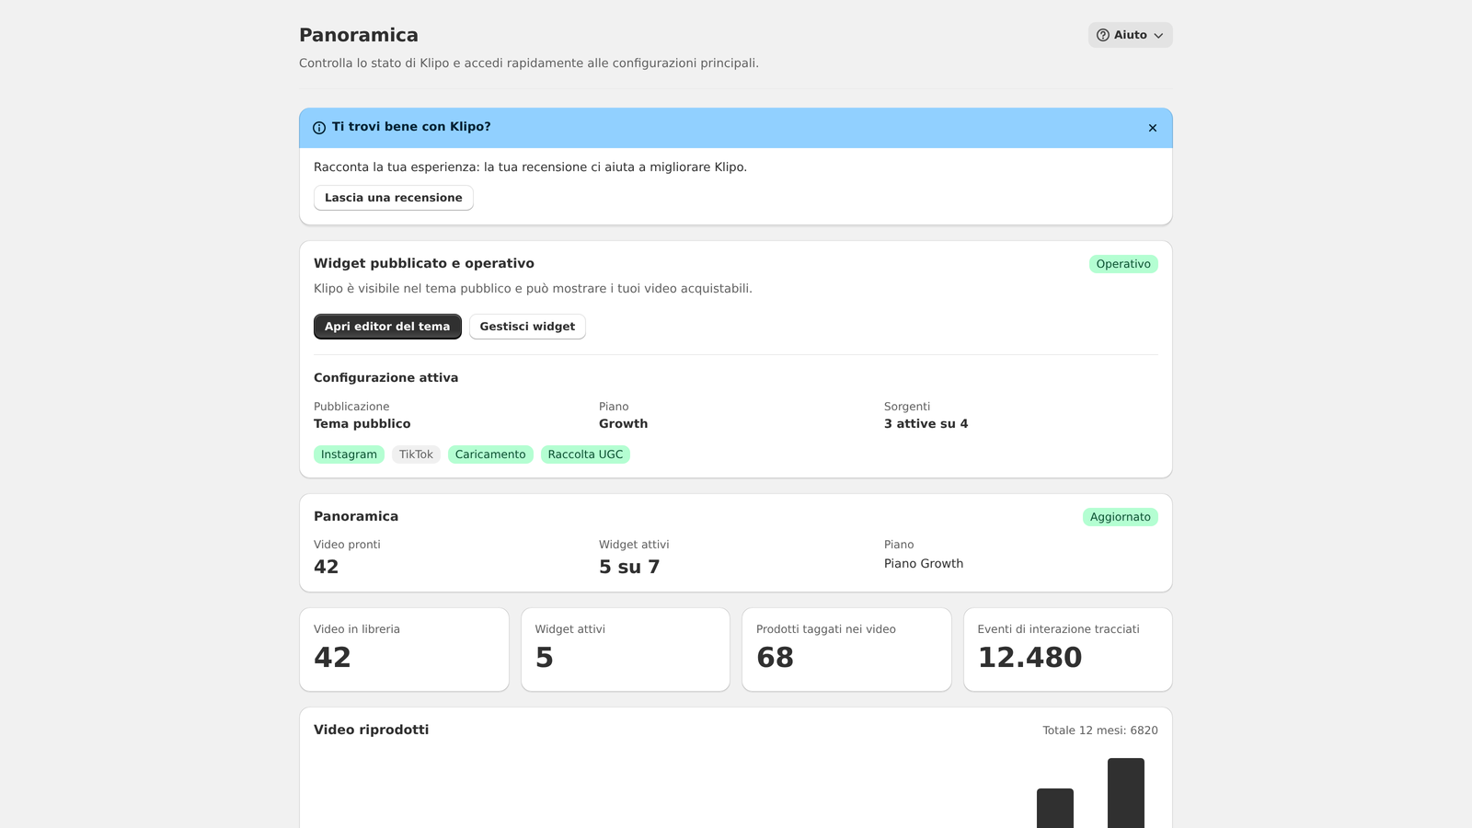1472x828 pixels.
Task: Click the info icon in the review banner
Action: coord(319,128)
